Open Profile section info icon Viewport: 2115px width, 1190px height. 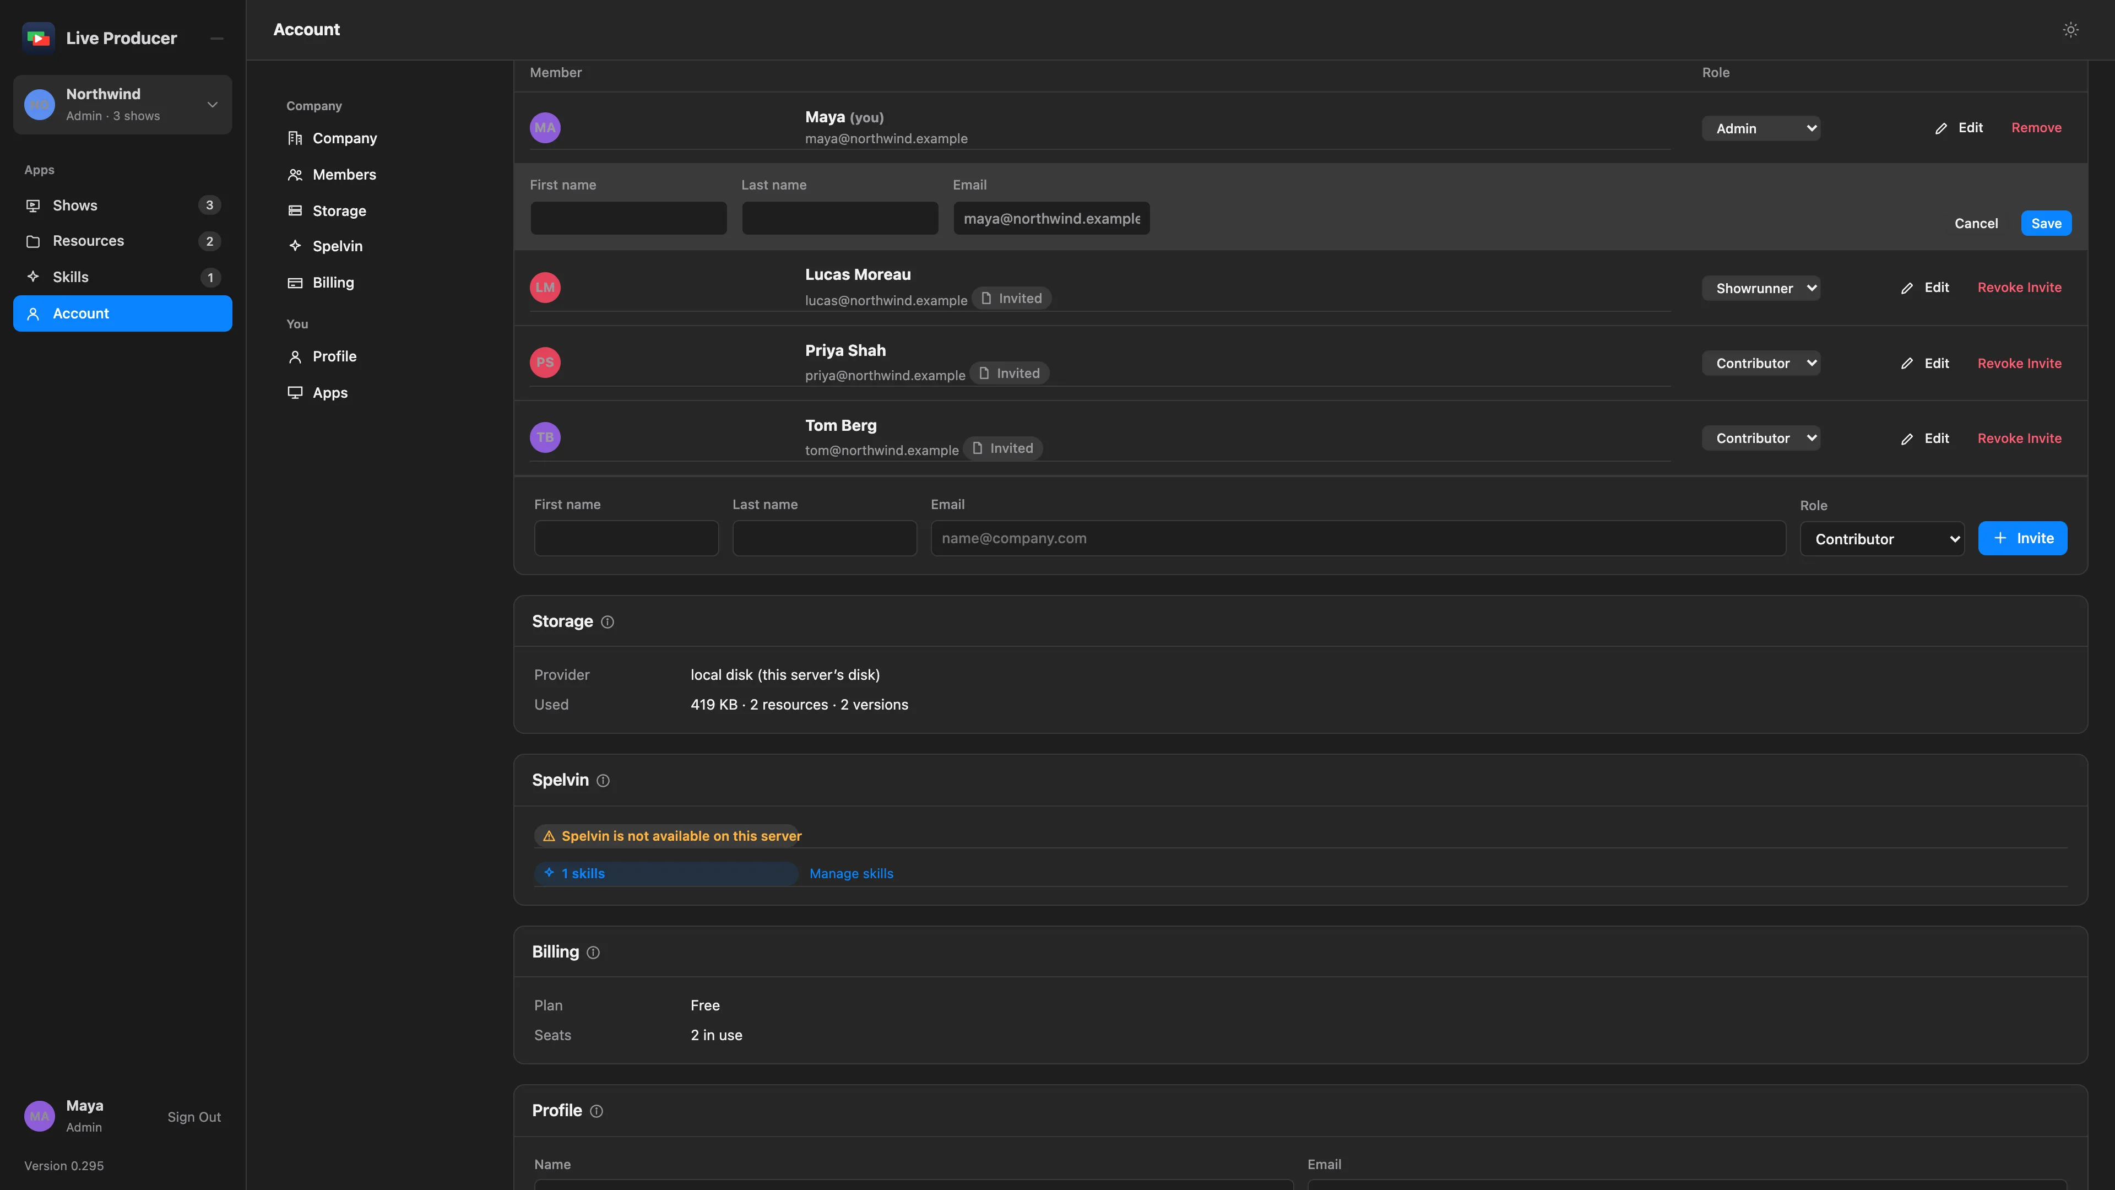click(x=597, y=1111)
